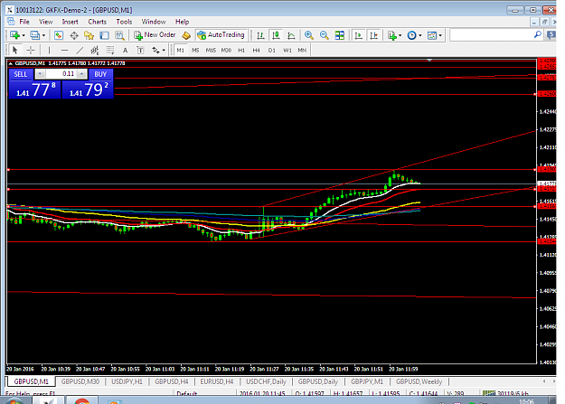Select the trendline drawing tool
The width and height of the screenshot is (565, 404).
point(80,50)
